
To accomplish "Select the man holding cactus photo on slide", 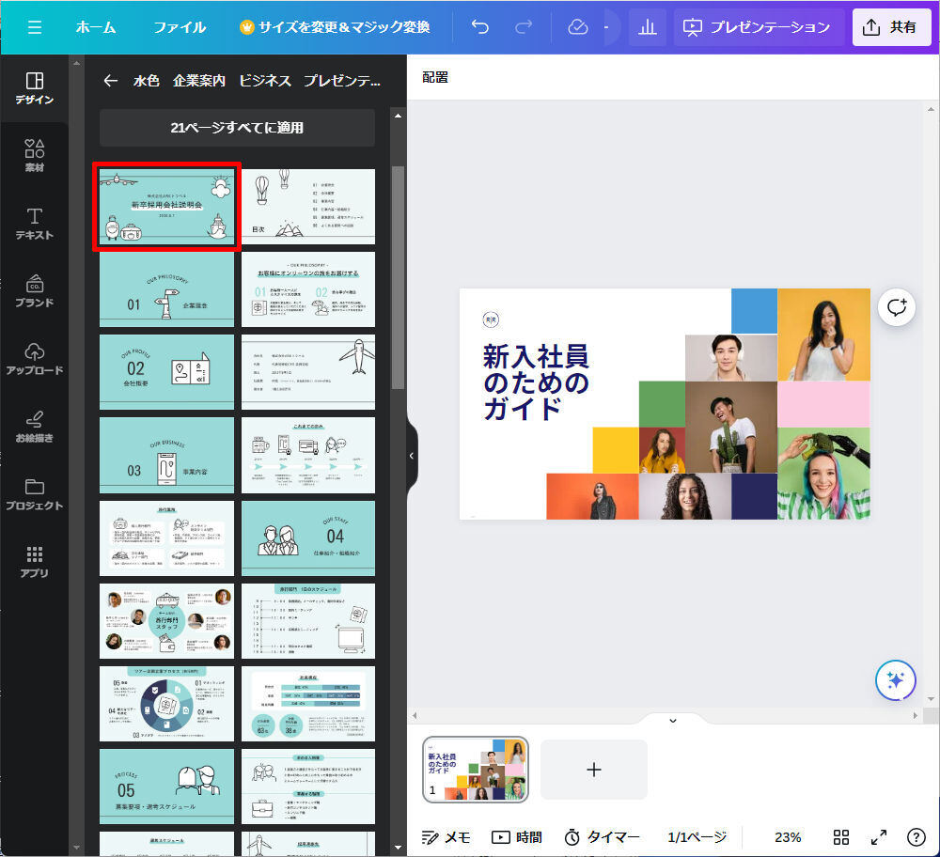I will click(731, 428).
